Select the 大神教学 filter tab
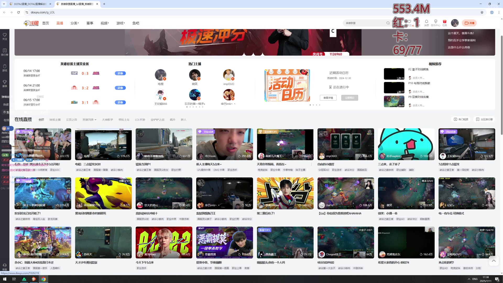 tap(107, 120)
